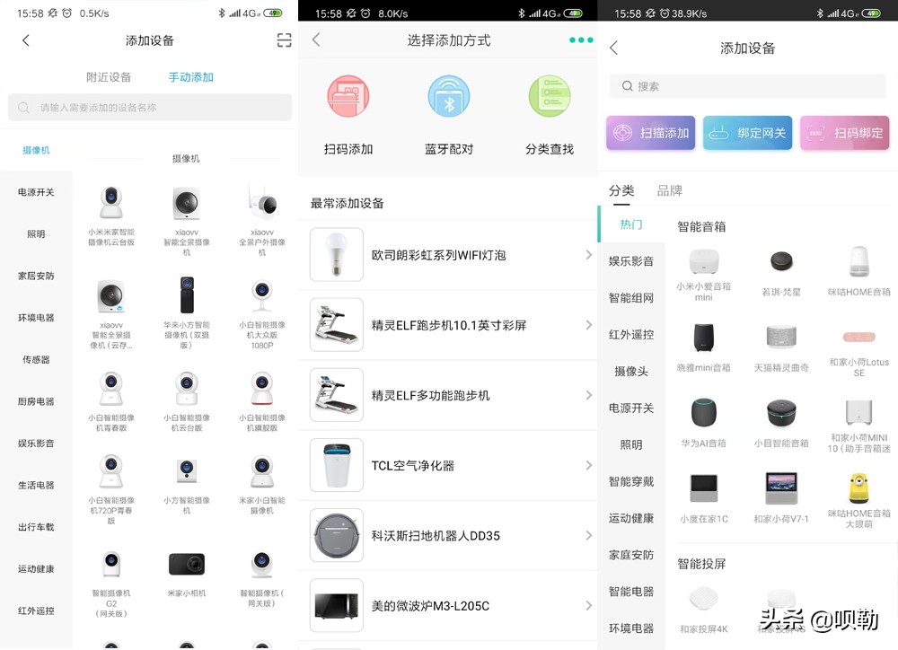Select 照明 category in the left sidebar
The width and height of the screenshot is (898, 650).
tap(36, 233)
